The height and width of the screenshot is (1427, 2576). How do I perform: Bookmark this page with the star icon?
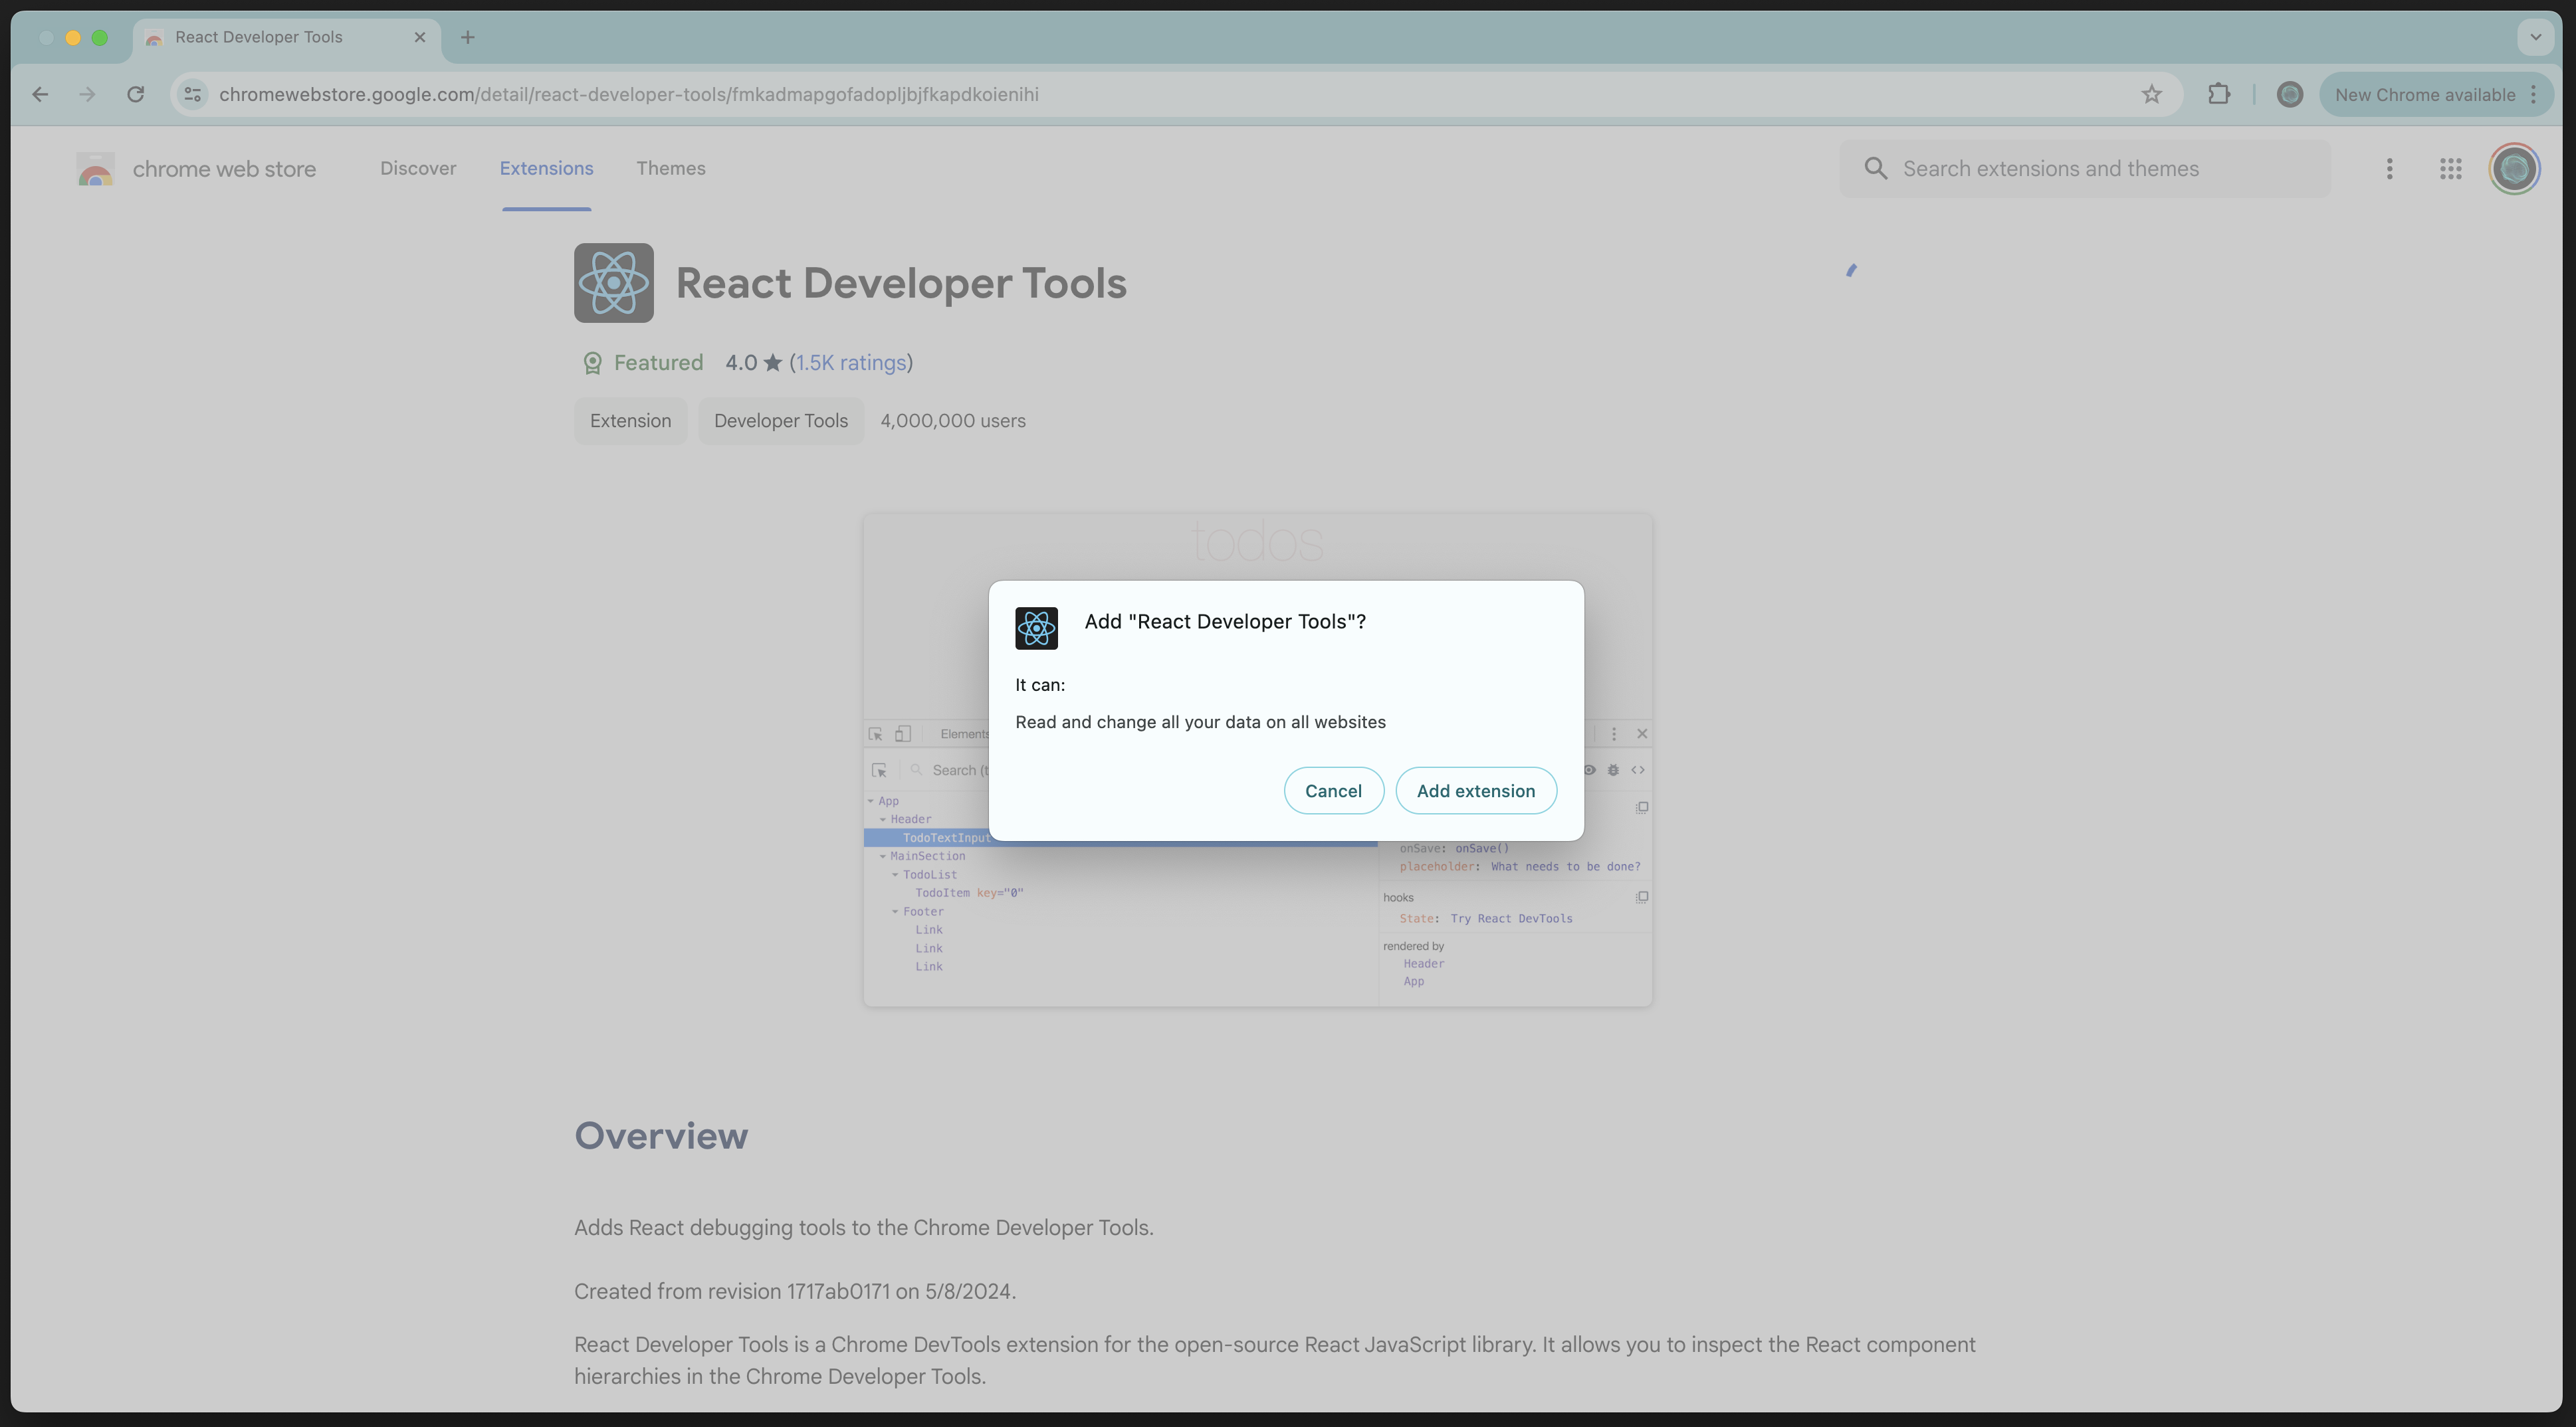2152,94
